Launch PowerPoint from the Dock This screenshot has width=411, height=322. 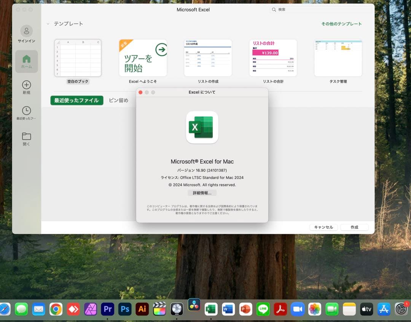click(245, 309)
